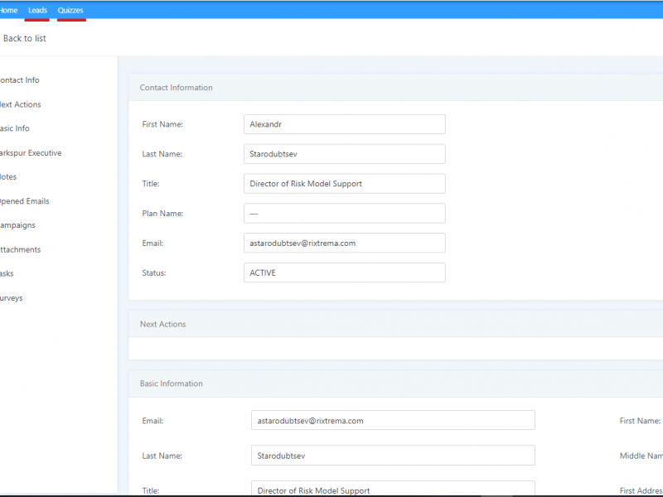Return using Back to list link

[x=24, y=38]
